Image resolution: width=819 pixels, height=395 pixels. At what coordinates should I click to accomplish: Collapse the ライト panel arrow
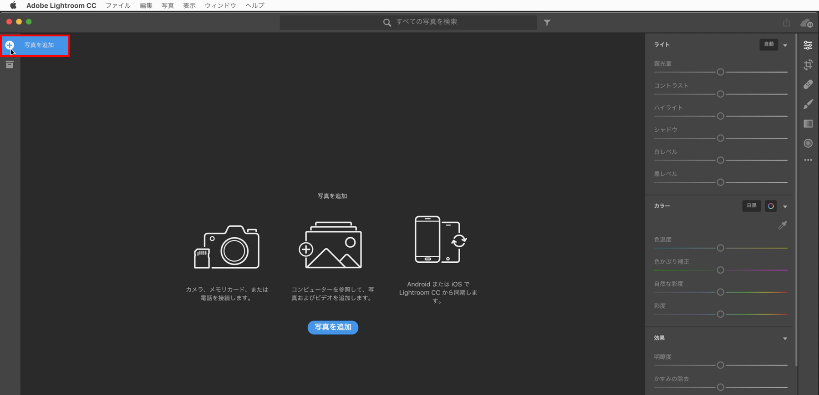click(785, 45)
